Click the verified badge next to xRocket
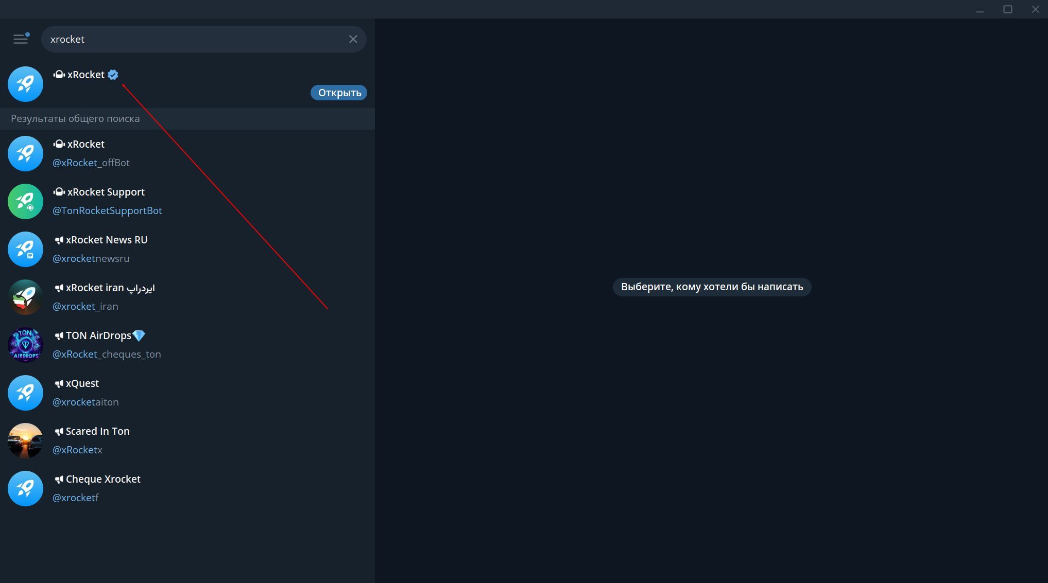Screen dimensions: 1048x583 (x=113, y=75)
